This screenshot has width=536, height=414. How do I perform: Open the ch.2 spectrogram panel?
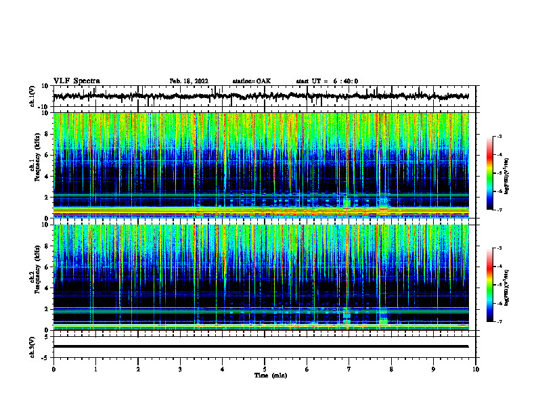pyautogui.click(x=261, y=277)
